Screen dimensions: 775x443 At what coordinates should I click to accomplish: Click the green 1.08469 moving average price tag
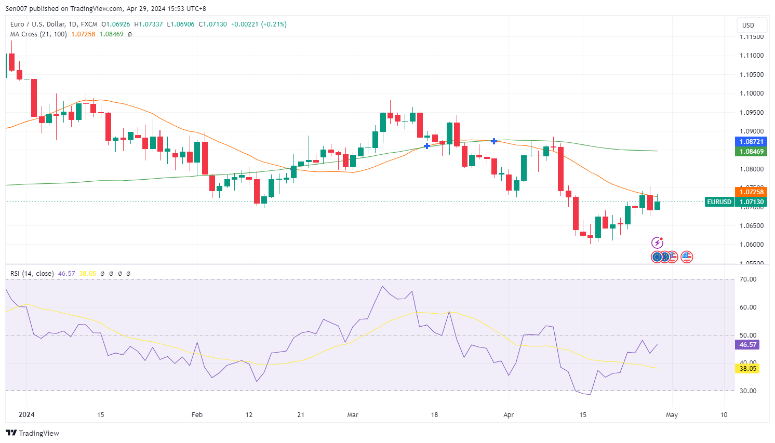(x=751, y=152)
